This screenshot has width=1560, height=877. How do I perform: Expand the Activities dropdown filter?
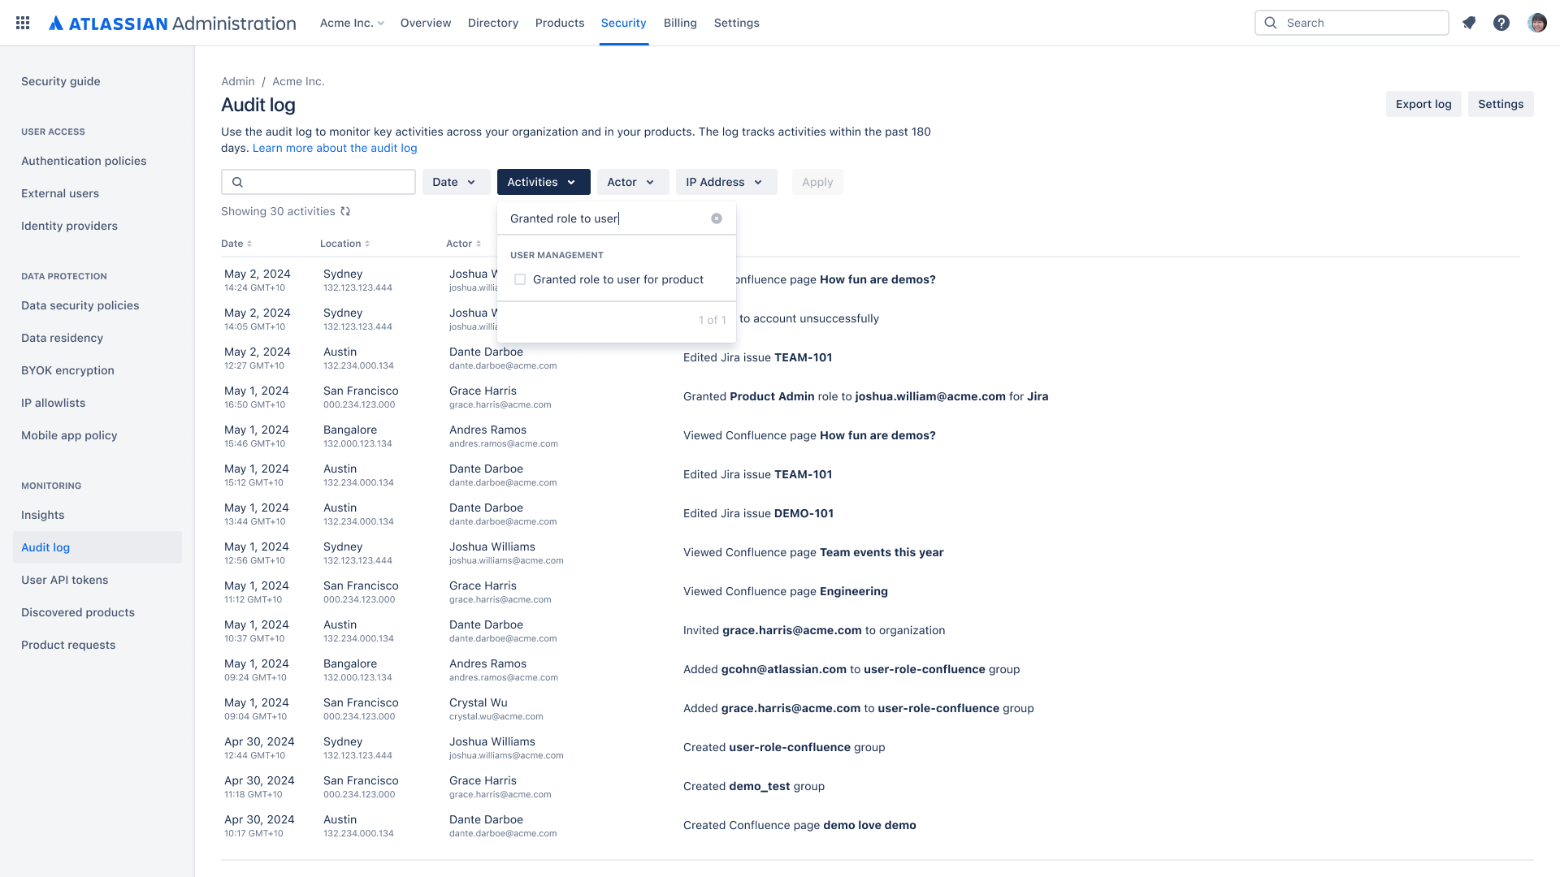(544, 182)
